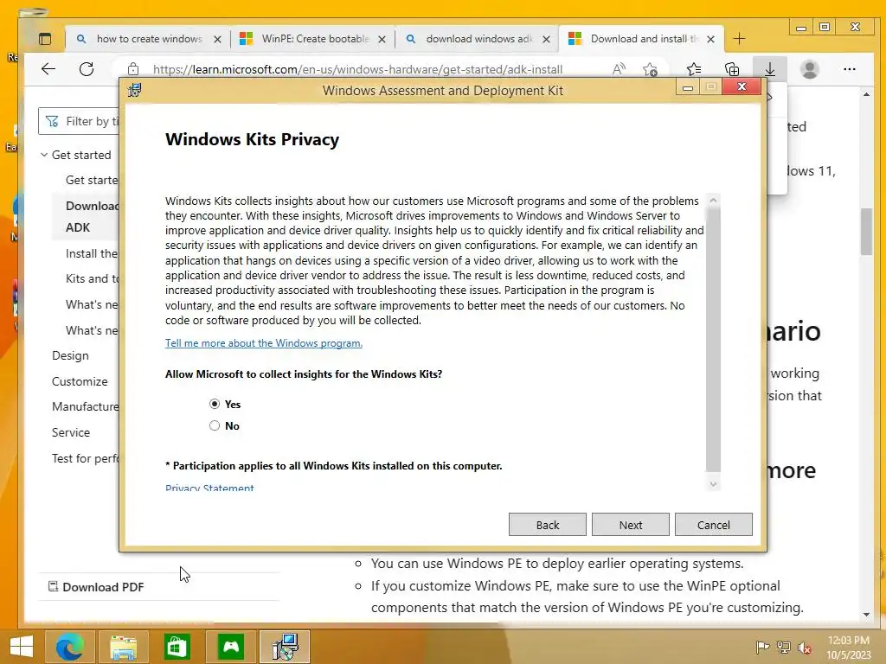
Task: Open 'Kits and' docs sidebar item
Action: coord(92,278)
